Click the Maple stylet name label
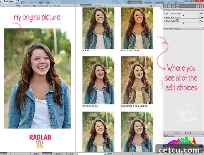 (86, 50)
